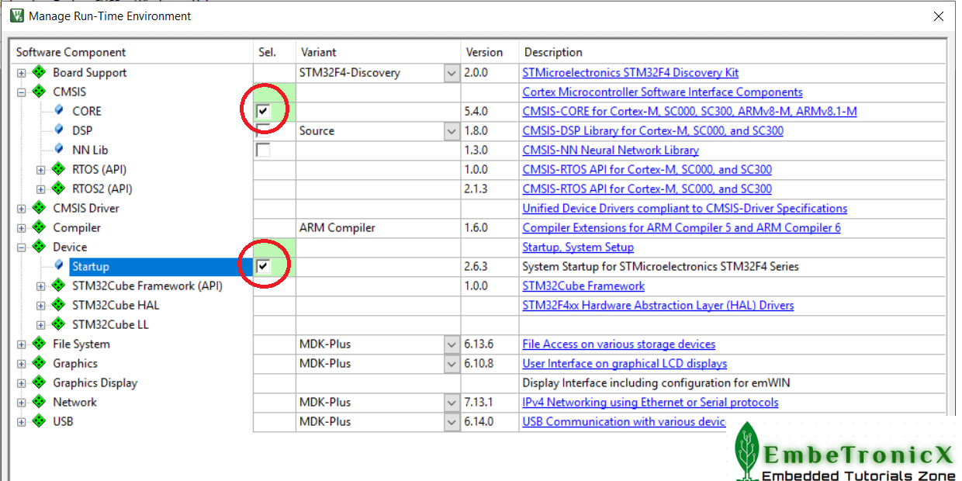
Task: Click the Graphics Display green diamond icon
Action: pos(40,382)
